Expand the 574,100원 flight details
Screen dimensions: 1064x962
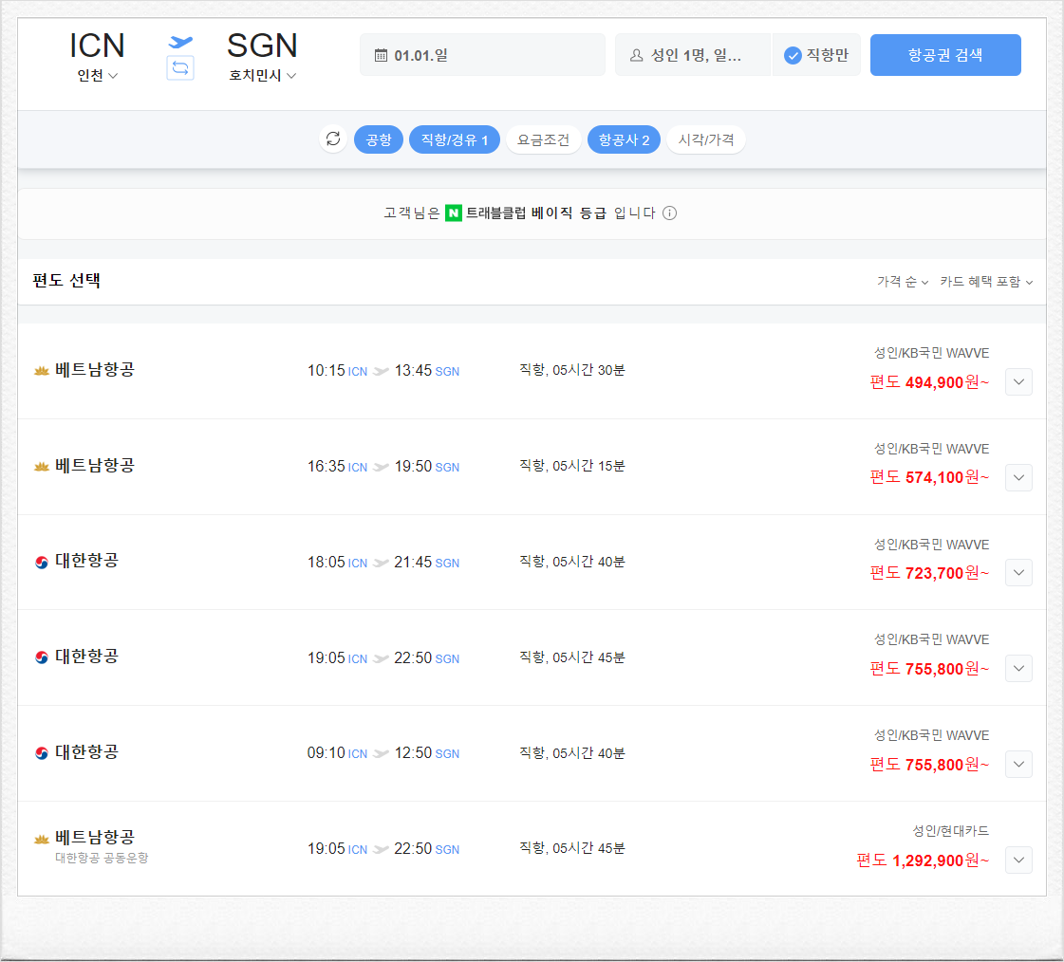point(1018,477)
